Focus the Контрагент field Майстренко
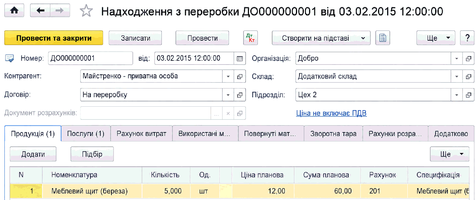Image resolution: width=476 pixels, height=200 pixels. [151, 77]
